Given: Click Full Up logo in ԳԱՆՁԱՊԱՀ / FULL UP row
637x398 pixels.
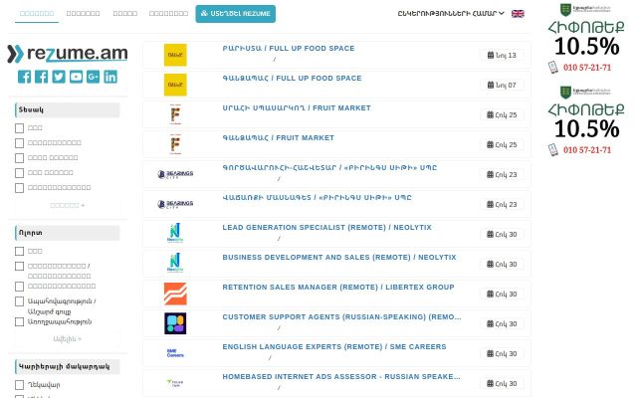Looking at the screenshot, I should pyautogui.click(x=175, y=85).
